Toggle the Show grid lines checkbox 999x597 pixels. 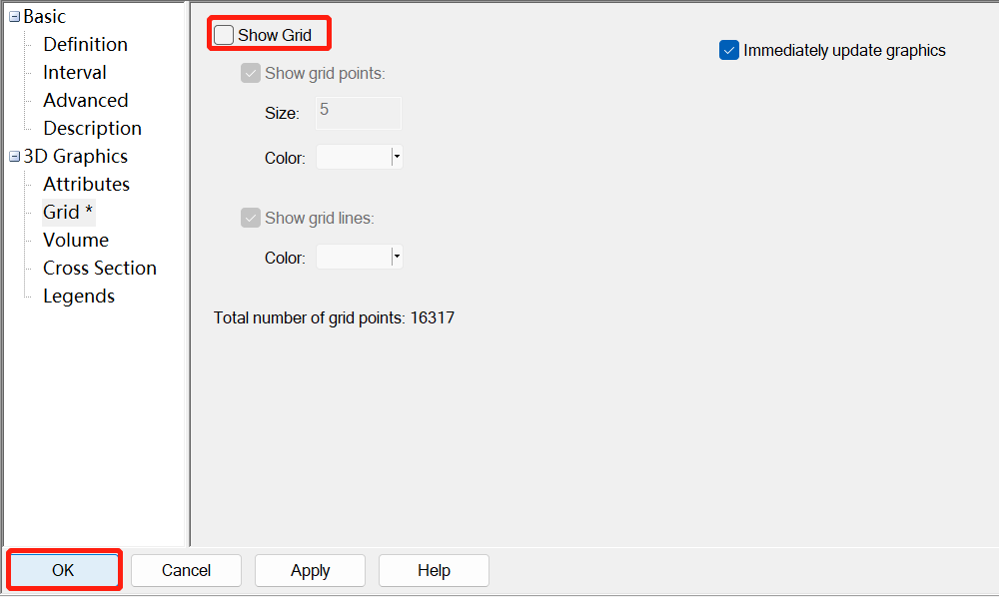point(250,217)
